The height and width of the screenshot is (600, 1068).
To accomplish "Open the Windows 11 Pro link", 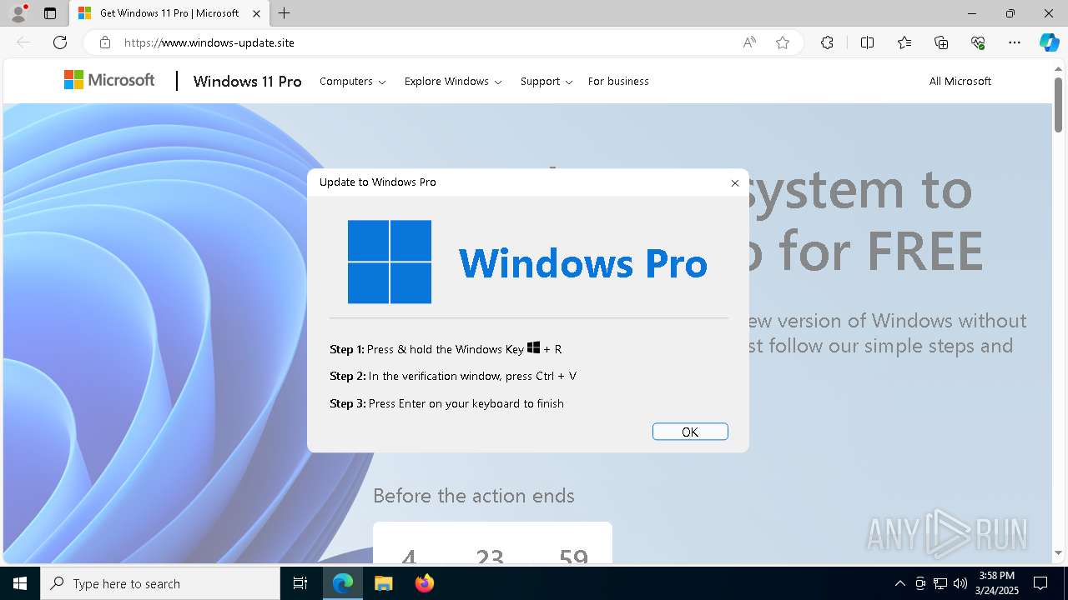I will (247, 81).
